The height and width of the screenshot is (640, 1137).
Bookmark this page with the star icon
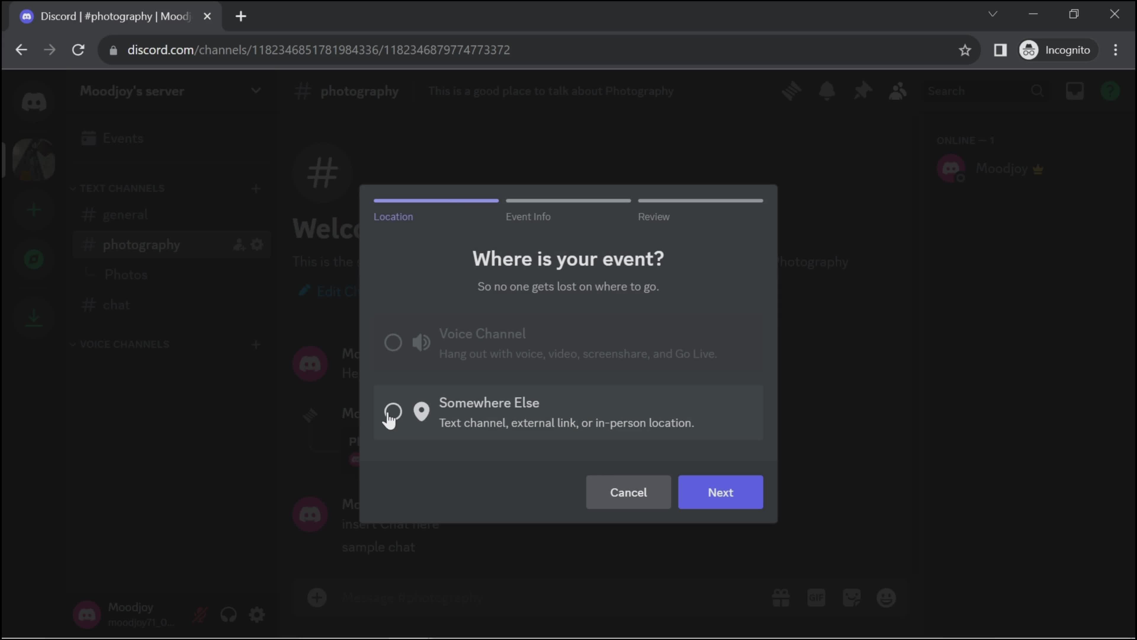pos(965,50)
